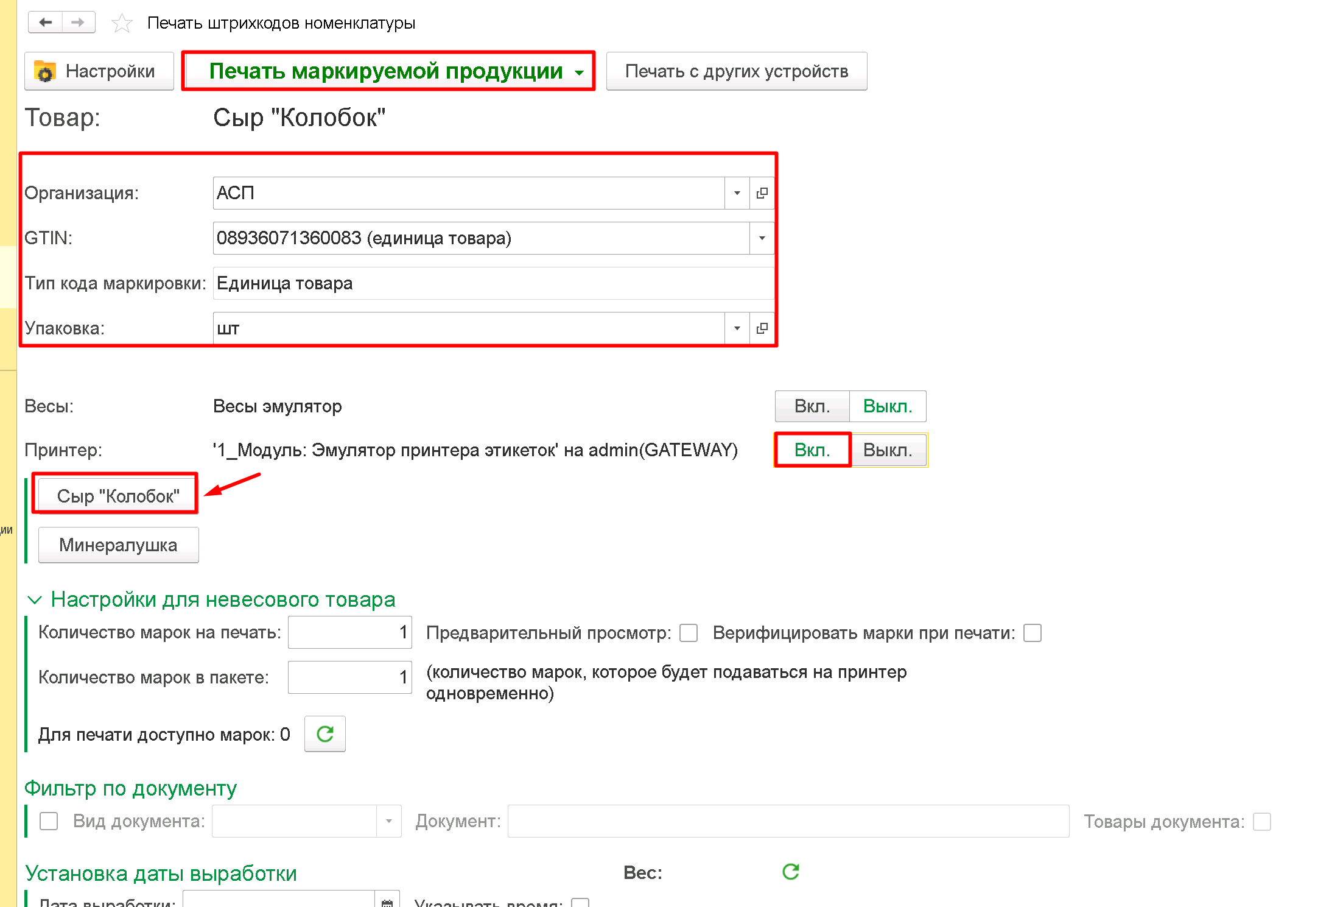Select the Минералушка product button
This screenshot has width=1329, height=907.
(118, 545)
